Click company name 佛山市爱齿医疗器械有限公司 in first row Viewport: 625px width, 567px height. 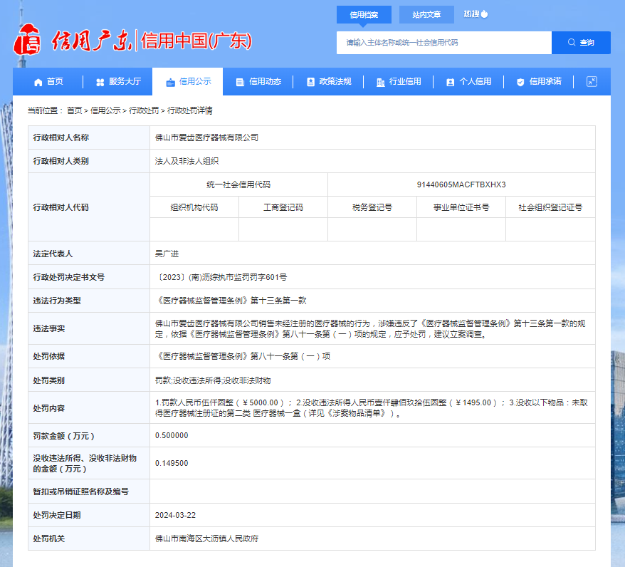[x=206, y=137]
